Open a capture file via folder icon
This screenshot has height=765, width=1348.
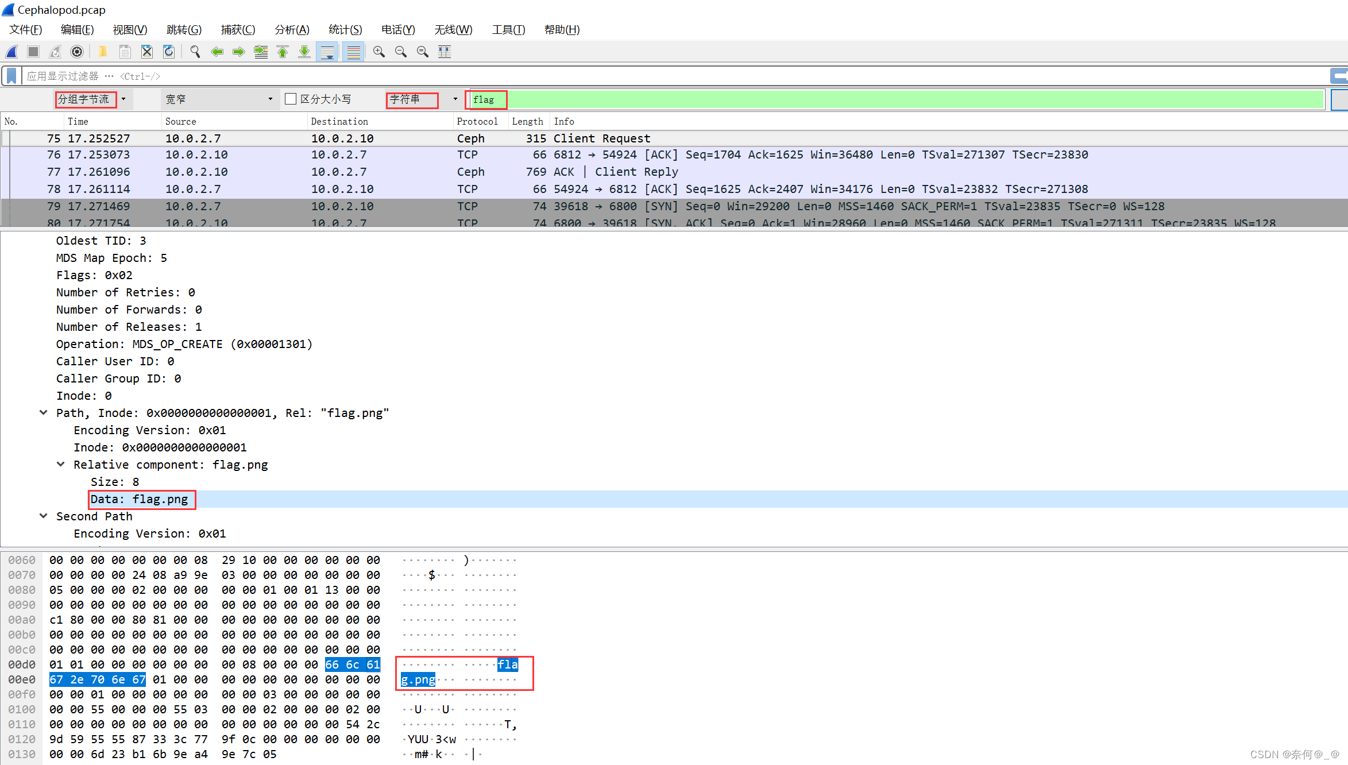103,52
